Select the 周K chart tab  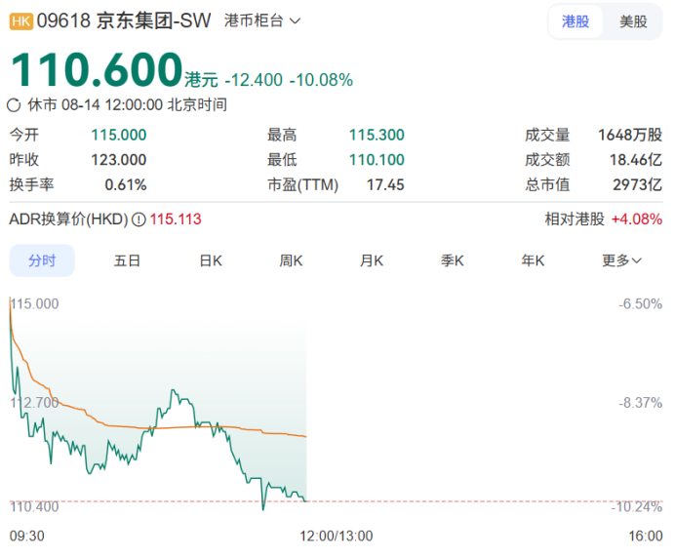click(x=291, y=260)
